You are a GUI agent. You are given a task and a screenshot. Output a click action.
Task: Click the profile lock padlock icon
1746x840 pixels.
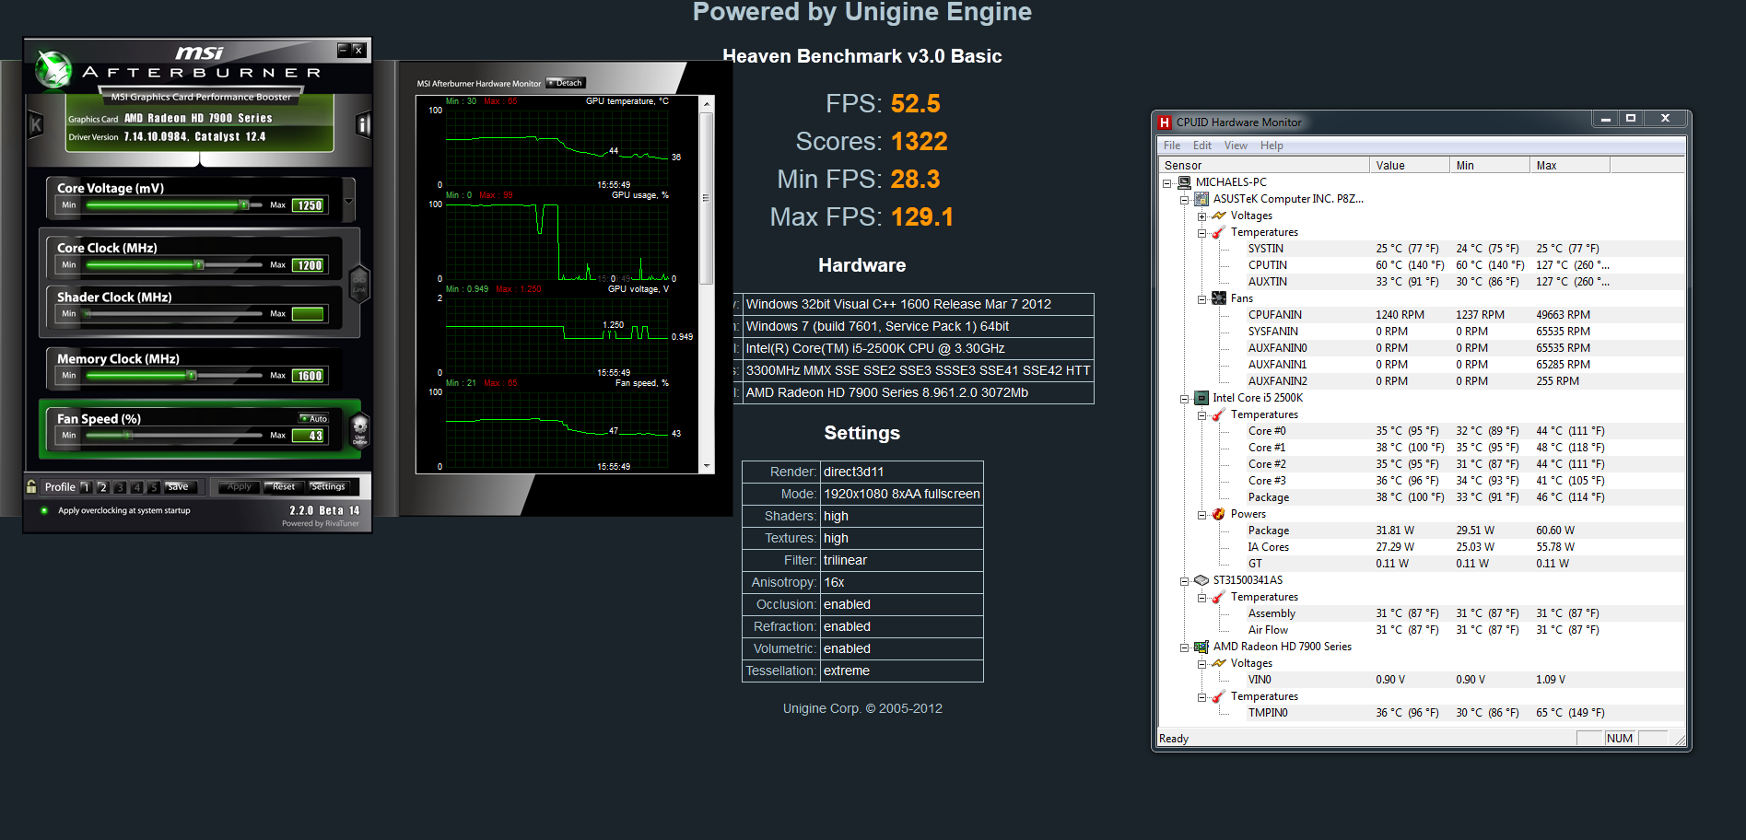32,486
